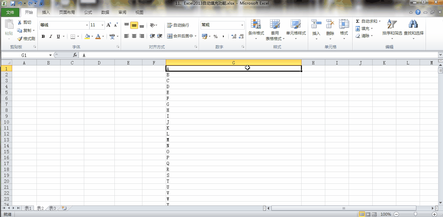Toggle bottom vertical alignment
The width and height of the screenshot is (443, 217).
[x=142, y=25]
